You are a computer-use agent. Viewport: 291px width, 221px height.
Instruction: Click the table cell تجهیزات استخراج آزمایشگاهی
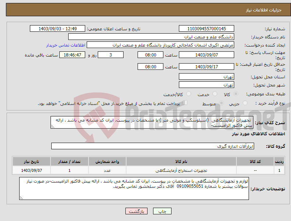(181, 170)
